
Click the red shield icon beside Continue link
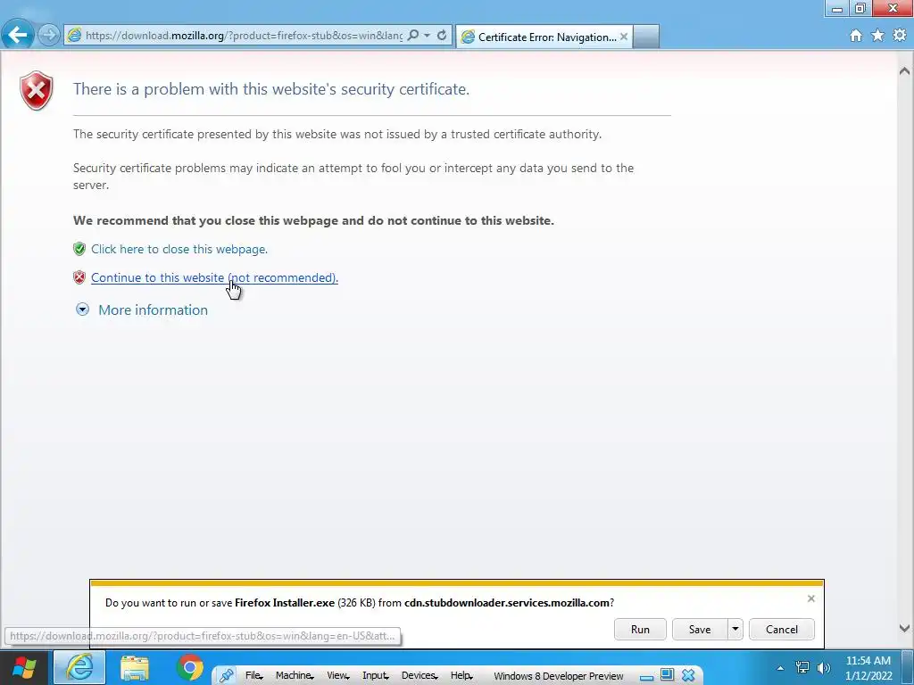(79, 278)
